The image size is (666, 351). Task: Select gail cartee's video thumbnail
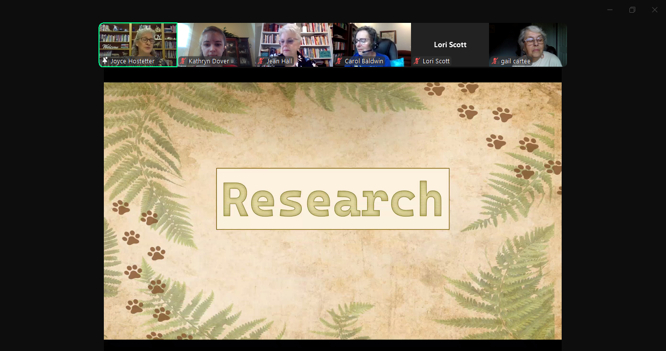click(528, 41)
